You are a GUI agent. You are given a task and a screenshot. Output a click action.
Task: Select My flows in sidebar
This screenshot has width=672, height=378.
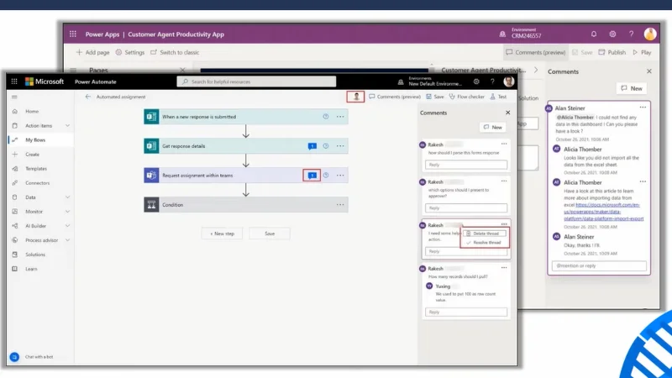pos(35,139)
